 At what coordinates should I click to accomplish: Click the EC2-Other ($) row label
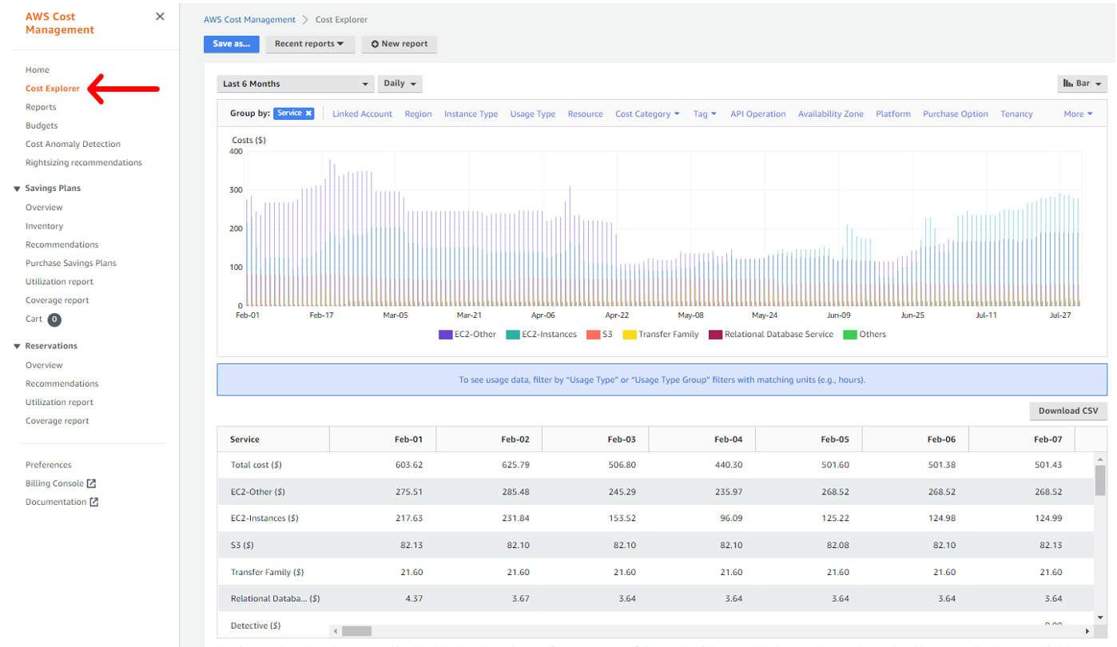pos(257,492)
